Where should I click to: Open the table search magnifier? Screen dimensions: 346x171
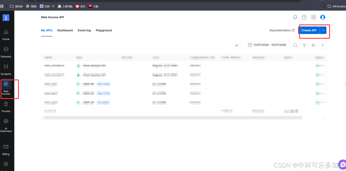[x=295, y=45]
